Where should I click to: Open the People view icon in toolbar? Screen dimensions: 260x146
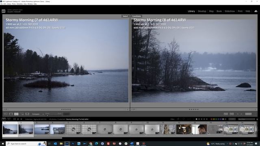[x=27, y=114]
